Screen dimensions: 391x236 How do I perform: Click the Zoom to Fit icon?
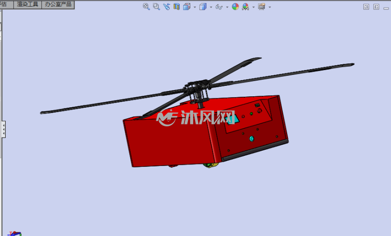(x=146, y=7)
